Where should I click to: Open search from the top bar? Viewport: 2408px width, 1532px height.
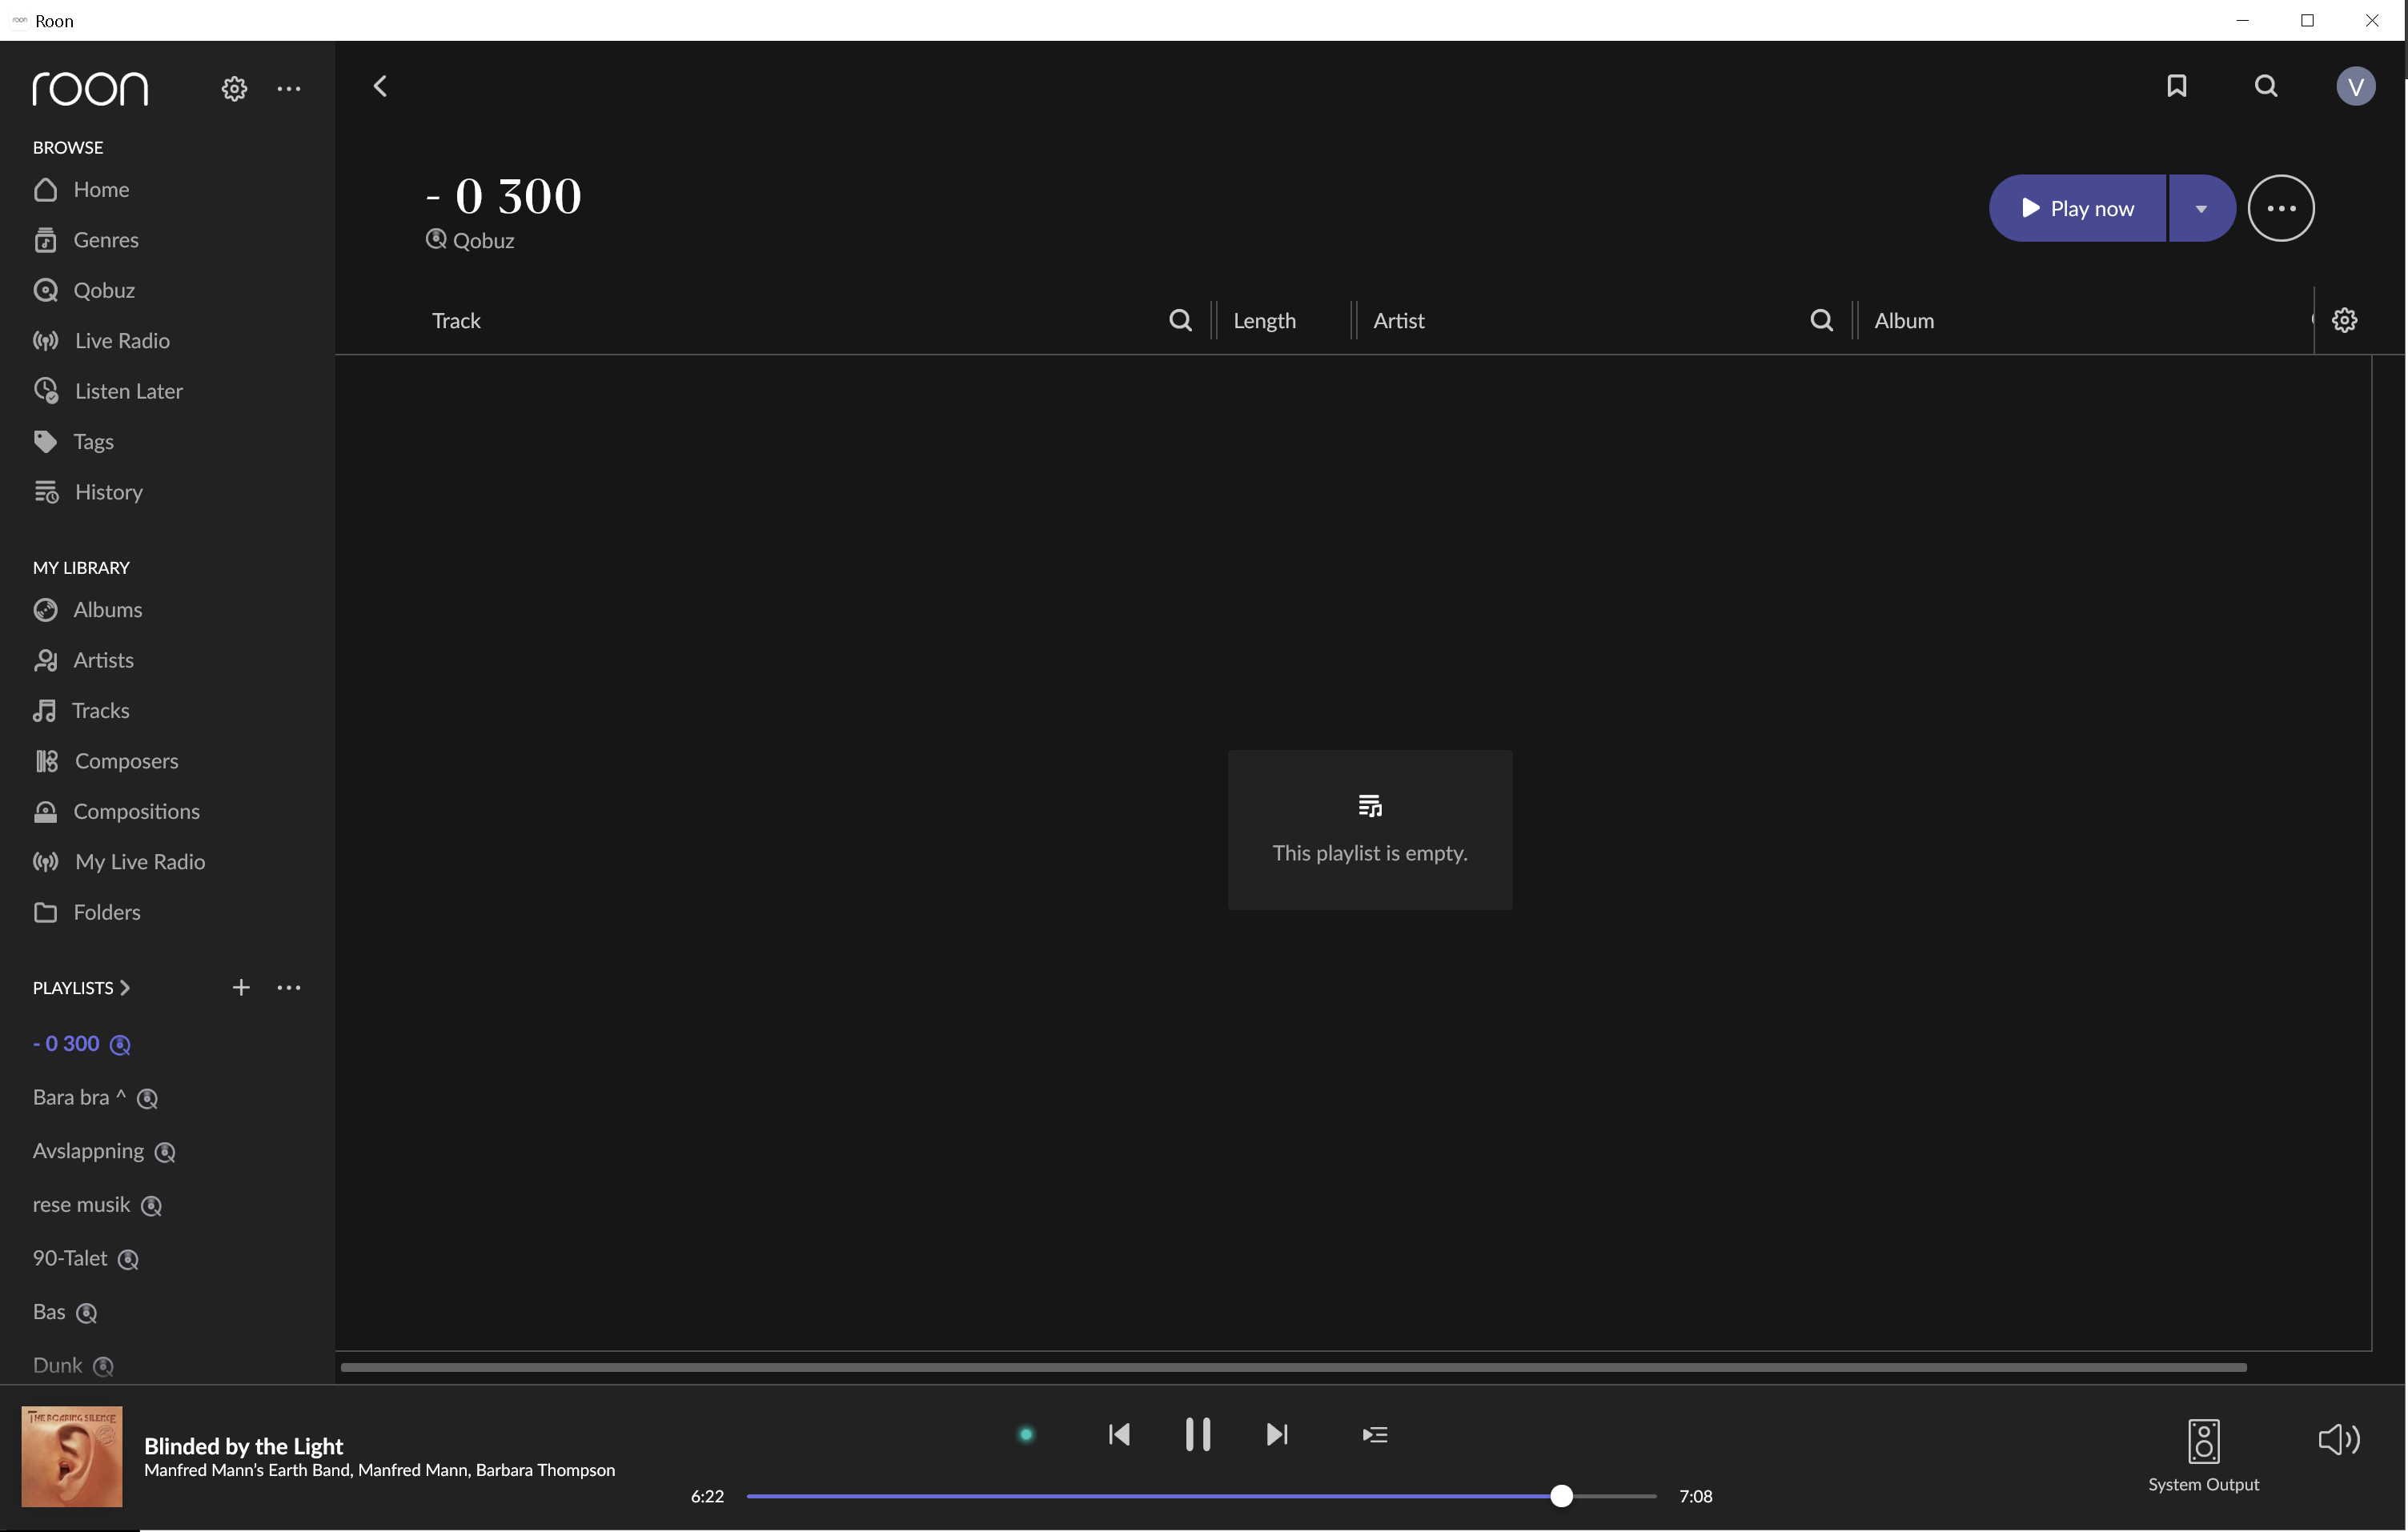(2266, 86)
